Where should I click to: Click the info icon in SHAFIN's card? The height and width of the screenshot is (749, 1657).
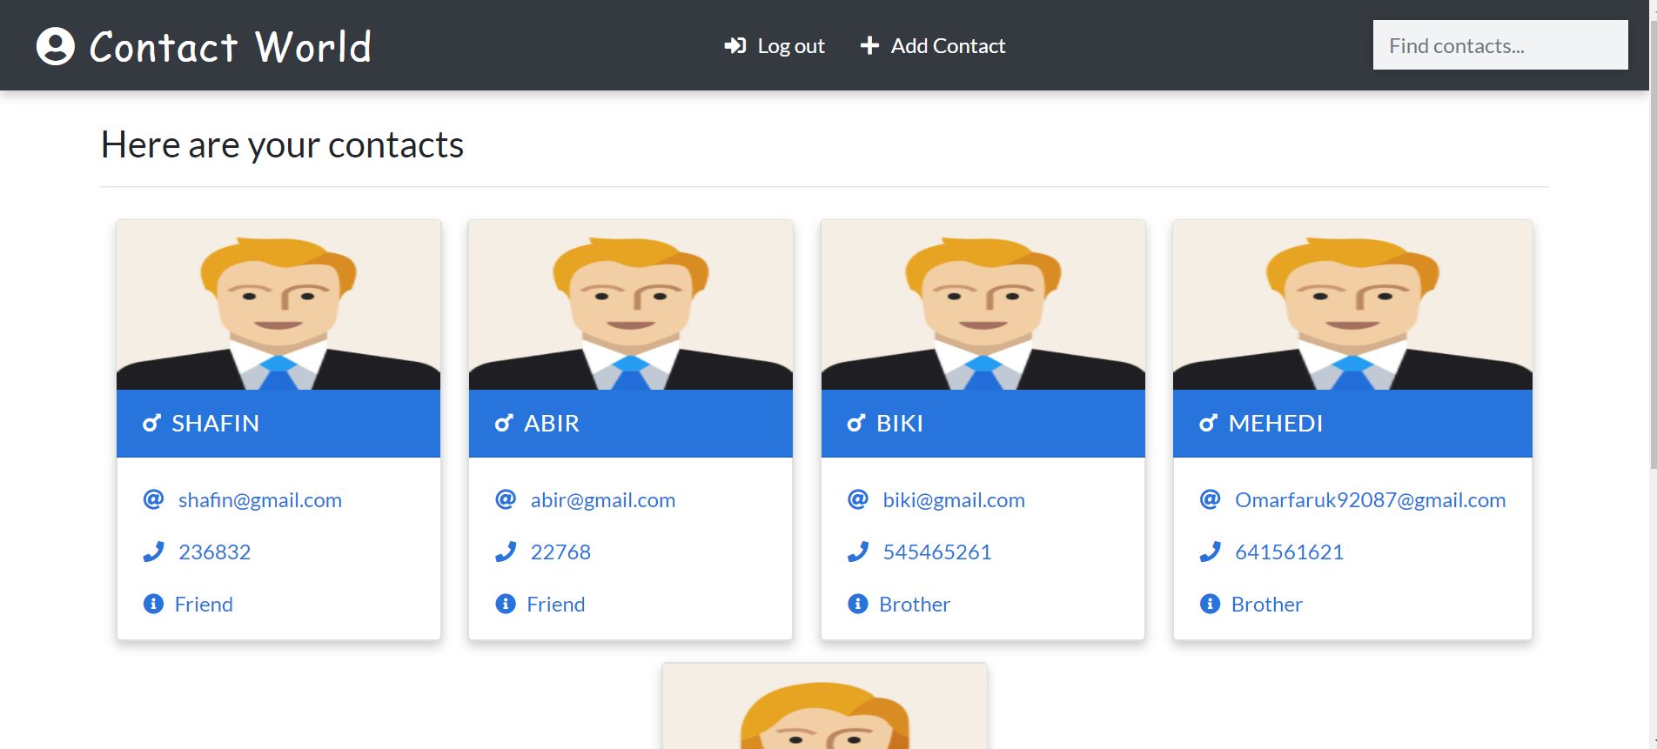pyautogui.click(x=153, y=604)
